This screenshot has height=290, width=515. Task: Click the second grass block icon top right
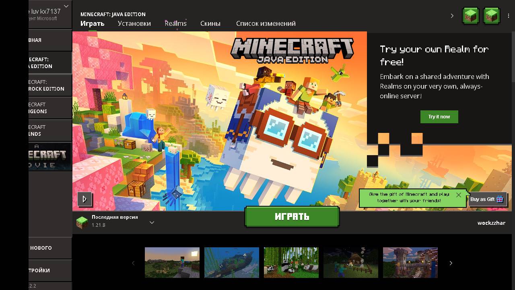click(491, 16)
